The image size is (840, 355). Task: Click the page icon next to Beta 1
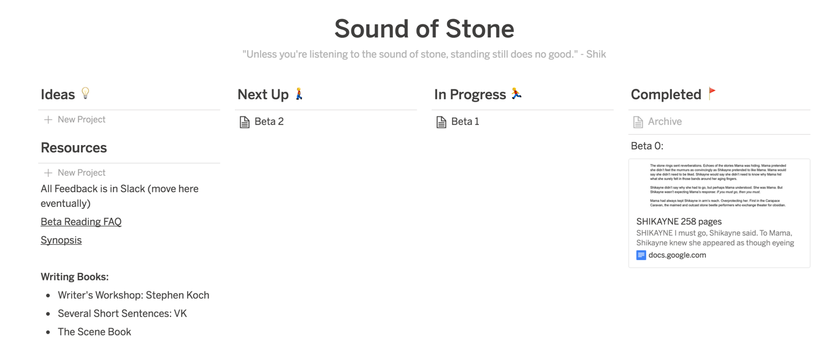[x=441, y=122]
